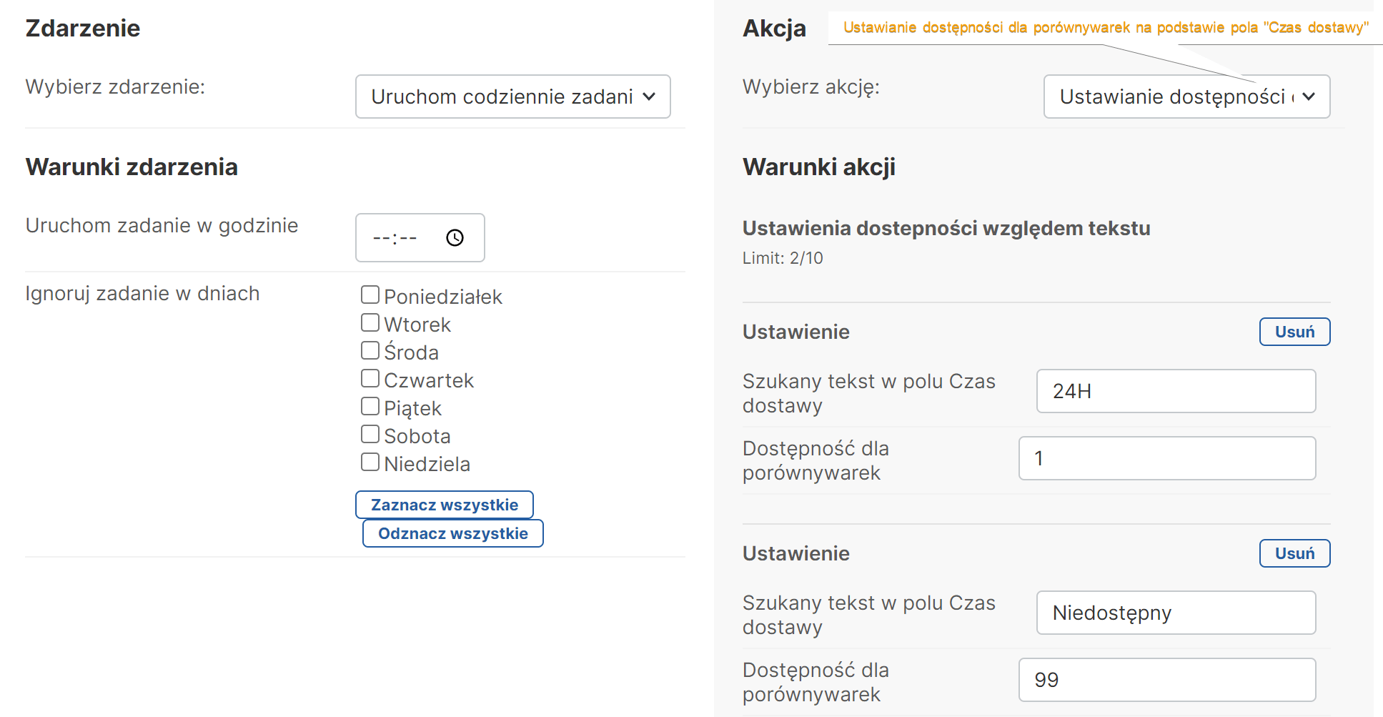Enable the Środa checkbox
Image resolution: width=1383 pixels, height=717 pixels.
(370, 350)
